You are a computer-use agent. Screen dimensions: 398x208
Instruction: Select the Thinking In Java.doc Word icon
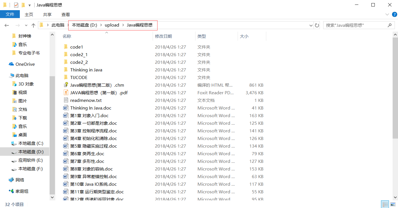(66, 108)
